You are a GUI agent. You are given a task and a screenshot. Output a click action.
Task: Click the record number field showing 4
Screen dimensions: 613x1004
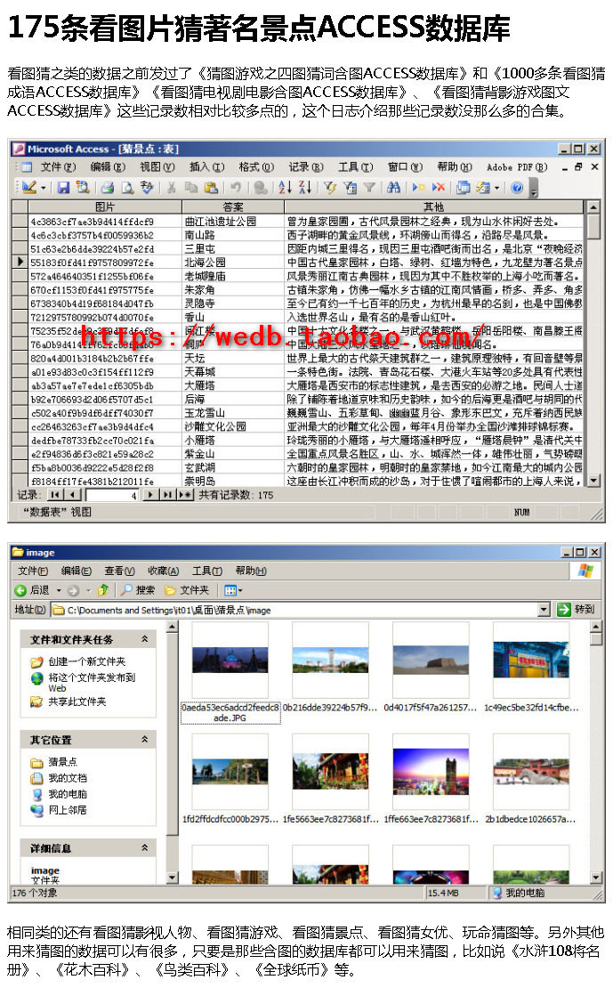113,495
